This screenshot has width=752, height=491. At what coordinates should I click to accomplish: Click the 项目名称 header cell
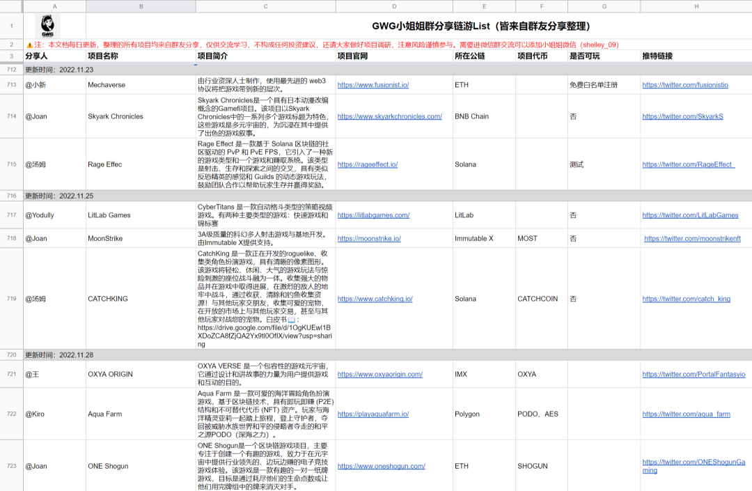[141, 56]
